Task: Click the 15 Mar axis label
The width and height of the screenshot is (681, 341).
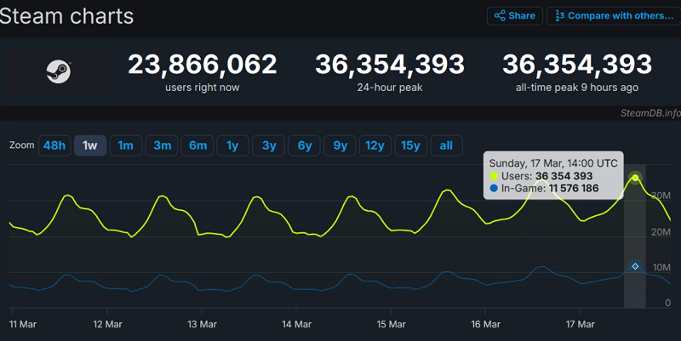Action: pos(391,325)
